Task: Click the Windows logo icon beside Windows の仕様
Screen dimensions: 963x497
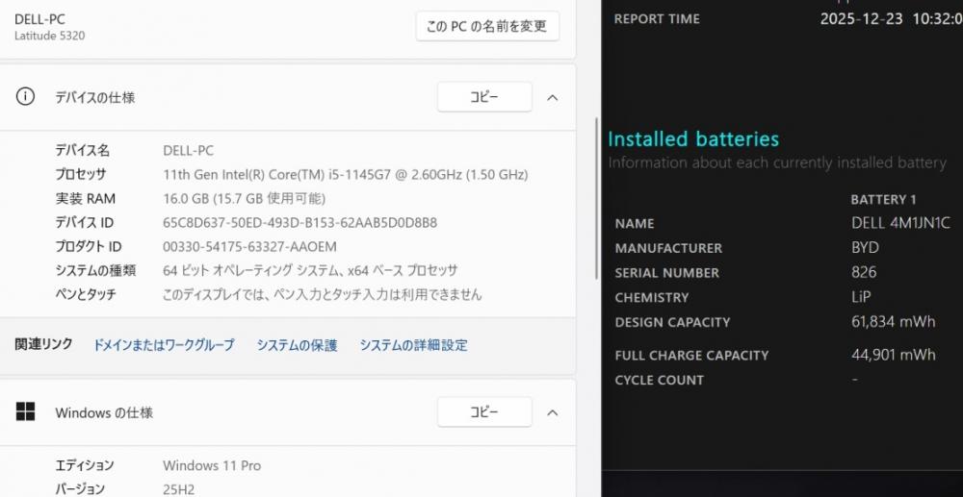Action: [25, 411]
